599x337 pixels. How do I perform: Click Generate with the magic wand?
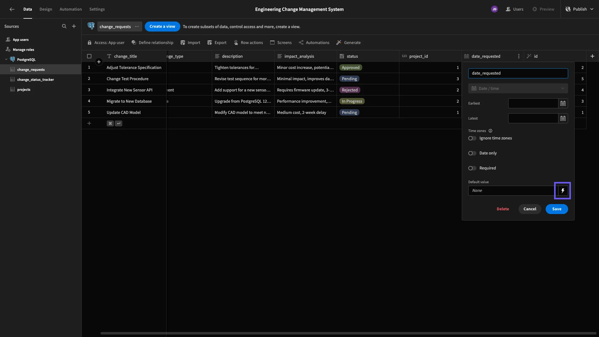pos(348,42)
